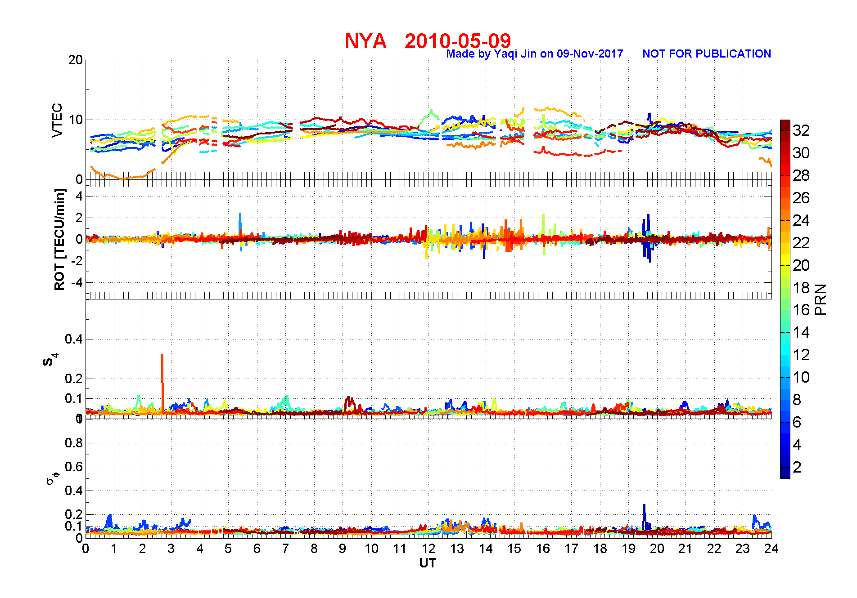857x598 pixels.
Task: Select the VTEC y-axis label
Action: coord(57,120)
